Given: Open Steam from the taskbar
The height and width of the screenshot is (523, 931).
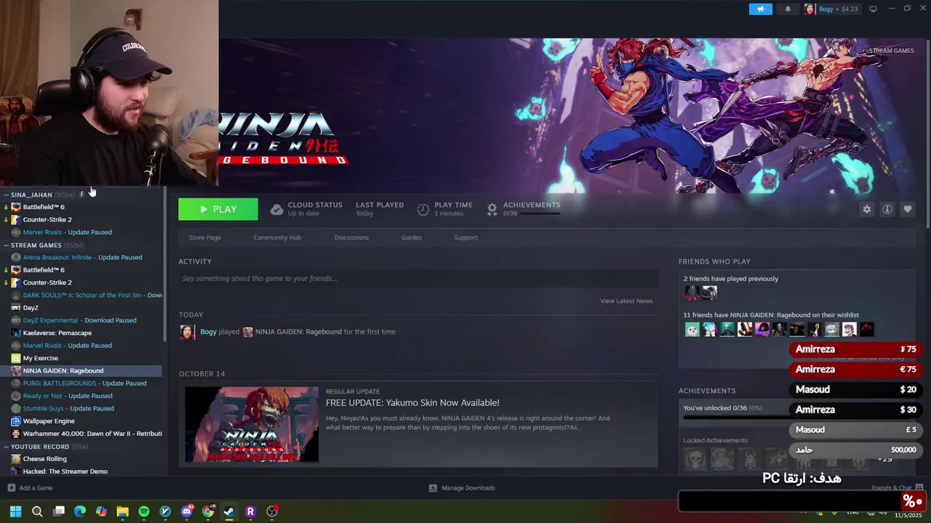Looking at the screenshot, I should coord(229,511).
